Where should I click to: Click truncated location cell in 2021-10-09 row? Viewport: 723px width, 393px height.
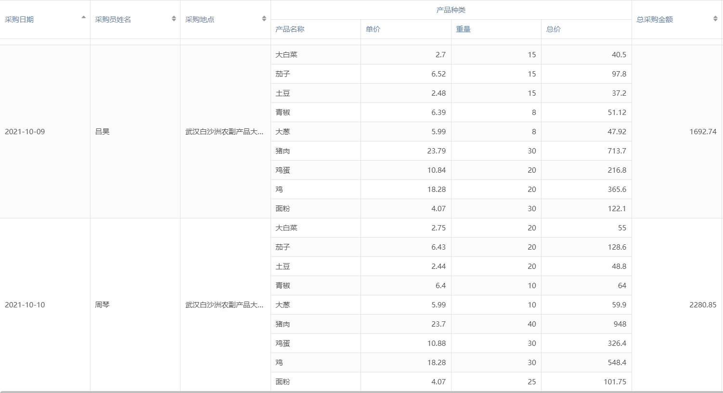pos(224,132)
